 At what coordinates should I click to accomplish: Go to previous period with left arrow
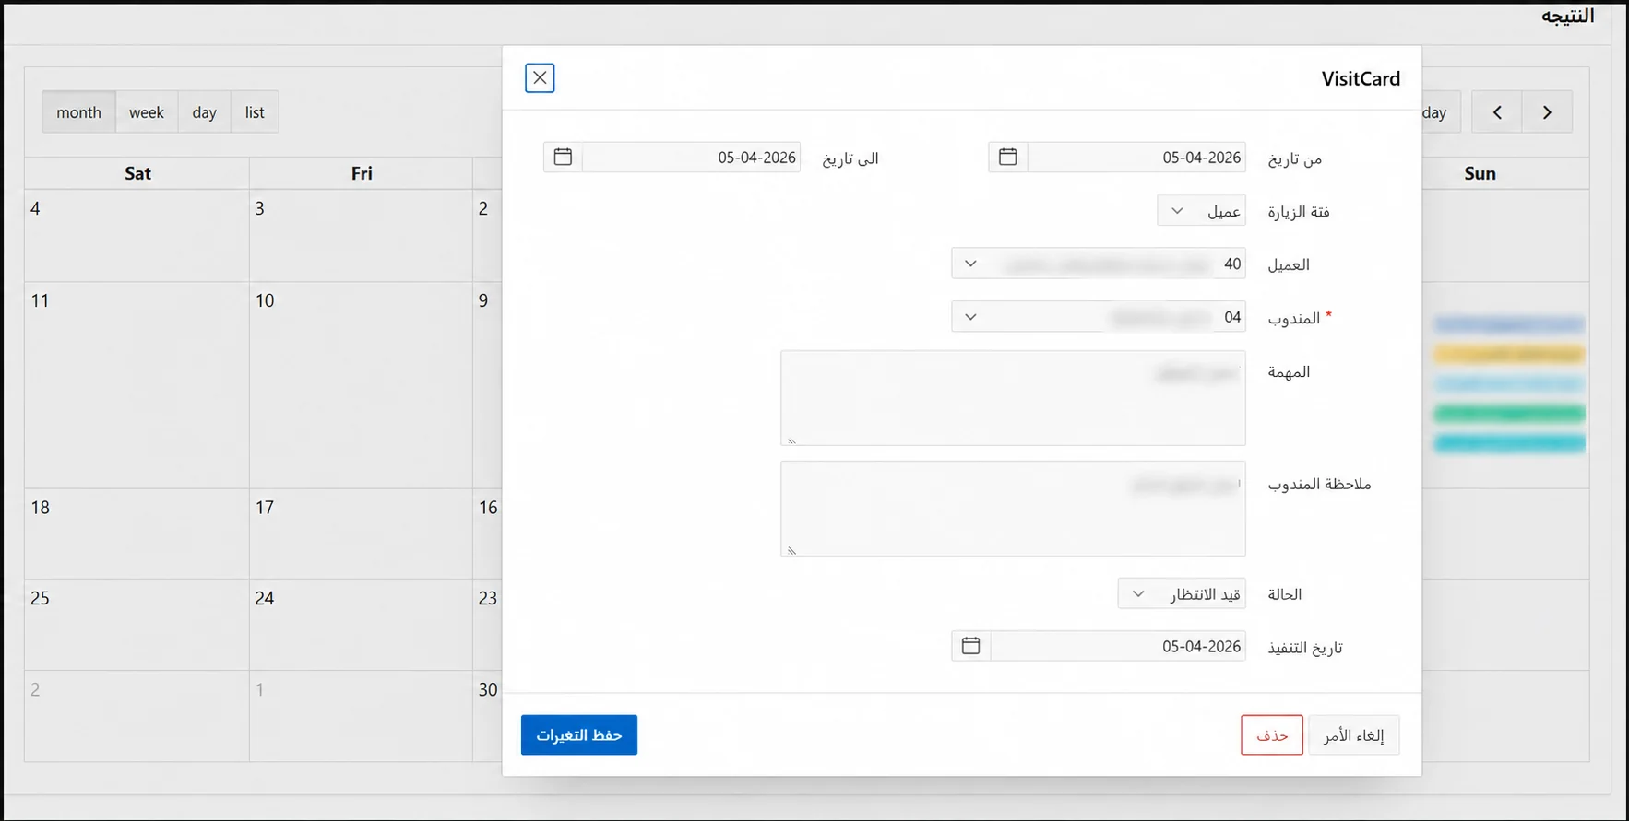[x=1496, y=112]
